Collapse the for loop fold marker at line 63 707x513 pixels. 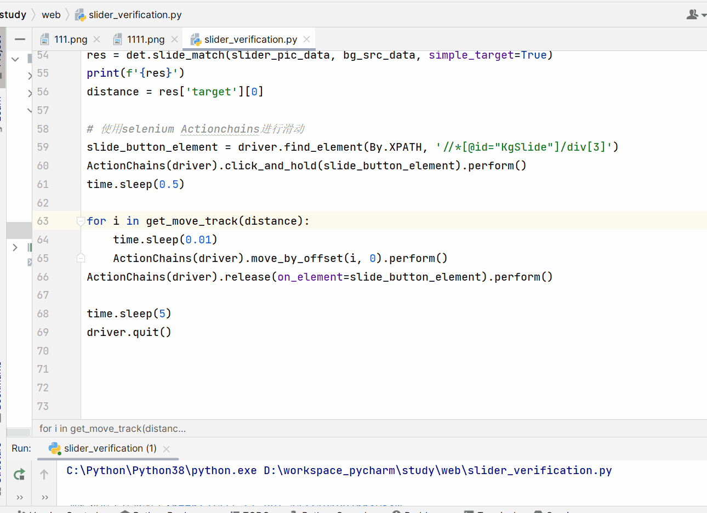[x=81, y=221]
